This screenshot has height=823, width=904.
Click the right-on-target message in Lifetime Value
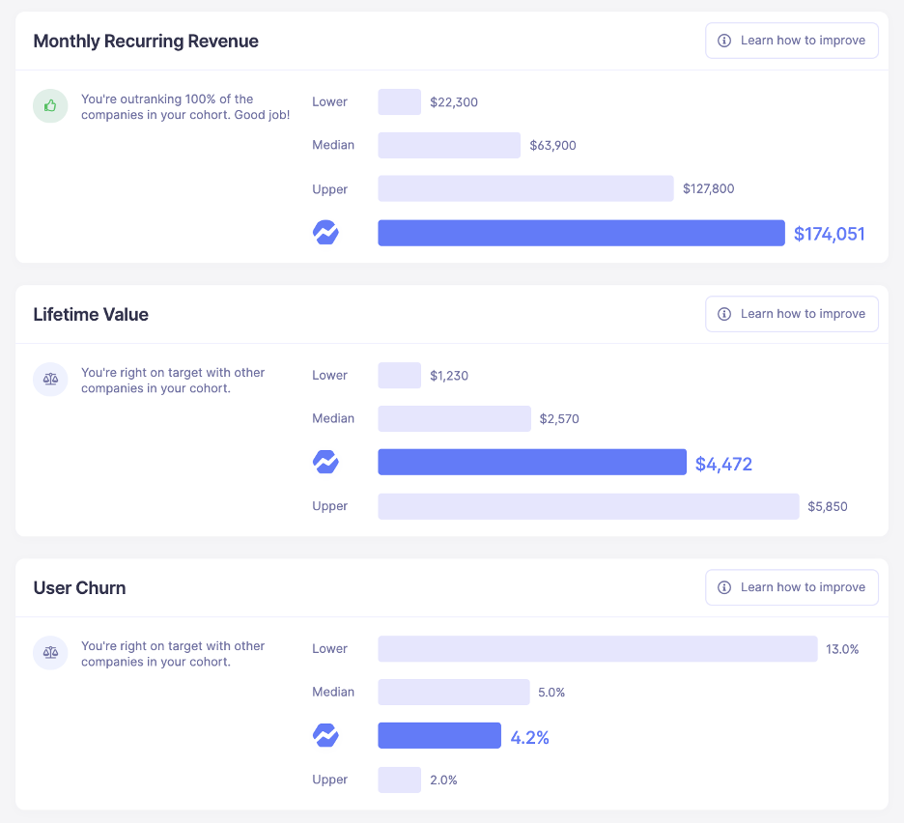[173, 380]
